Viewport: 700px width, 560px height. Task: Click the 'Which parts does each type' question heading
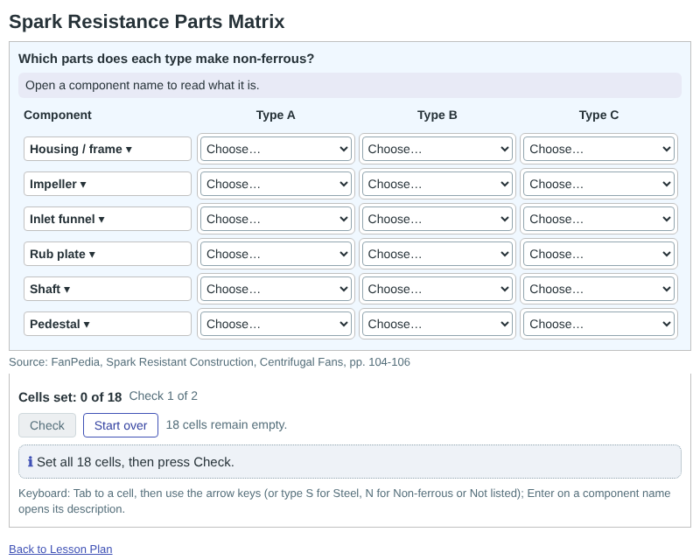pos(166,59)
